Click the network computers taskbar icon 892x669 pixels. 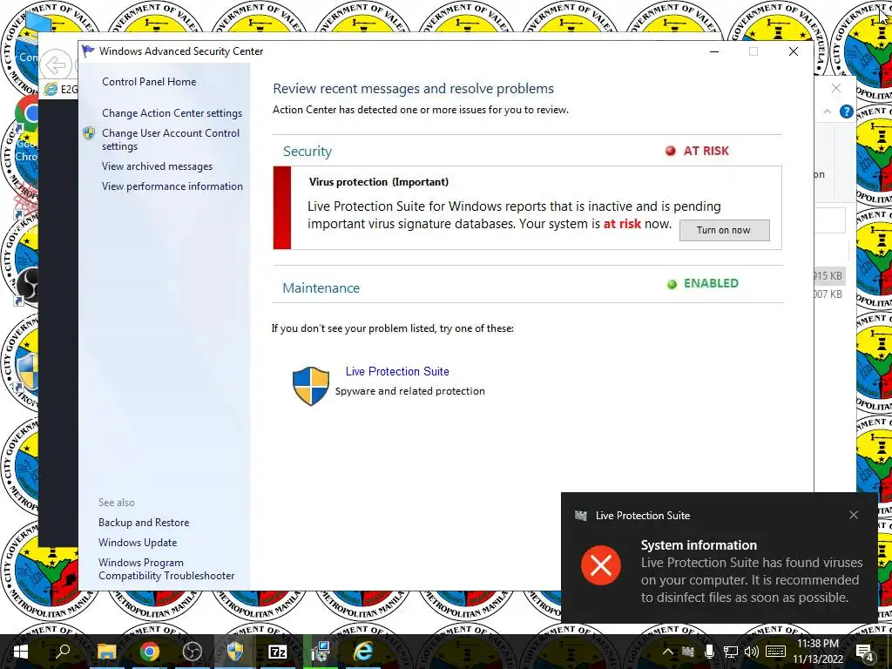coord(321,652)
